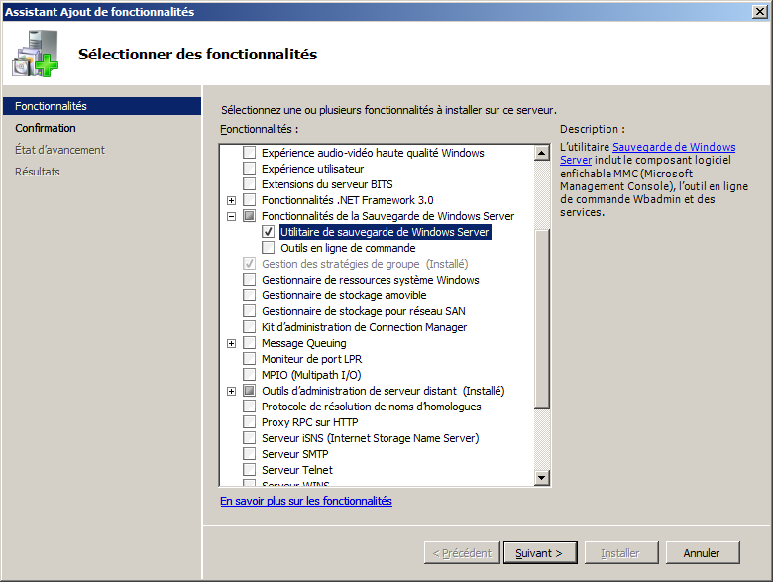
Task: Click the Suivant button
Action: tap(539, 553)
